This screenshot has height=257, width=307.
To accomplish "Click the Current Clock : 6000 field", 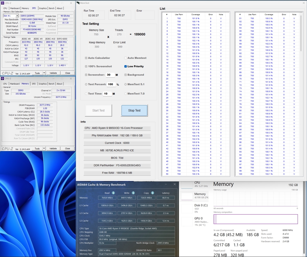I will (x=117, y=143).
